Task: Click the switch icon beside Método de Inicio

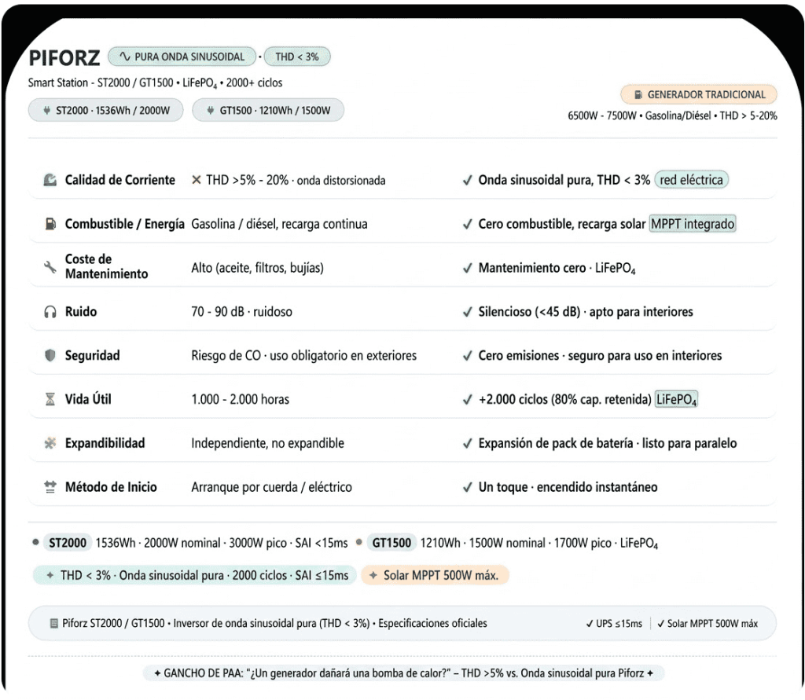Action: point(49,487)
